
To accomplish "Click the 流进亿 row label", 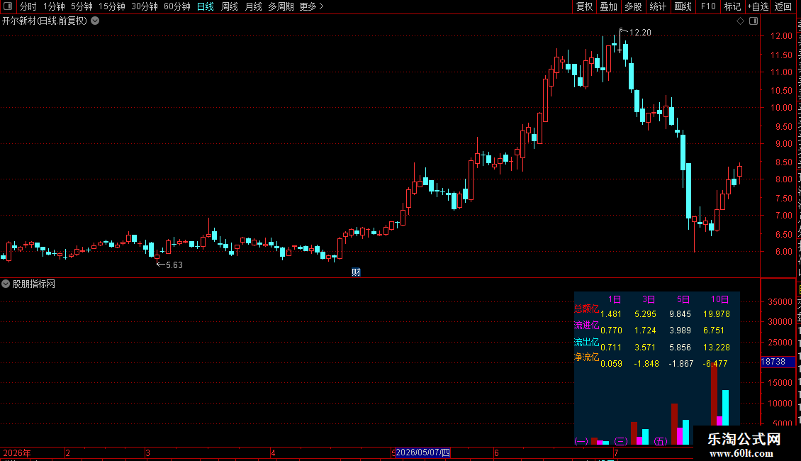I will point(586,325).
